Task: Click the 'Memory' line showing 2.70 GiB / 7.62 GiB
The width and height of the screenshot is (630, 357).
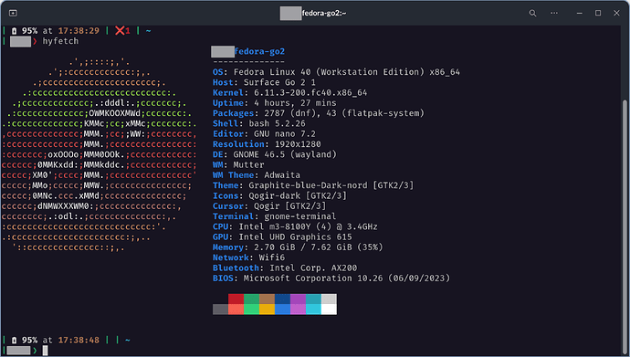Action: 298,247
